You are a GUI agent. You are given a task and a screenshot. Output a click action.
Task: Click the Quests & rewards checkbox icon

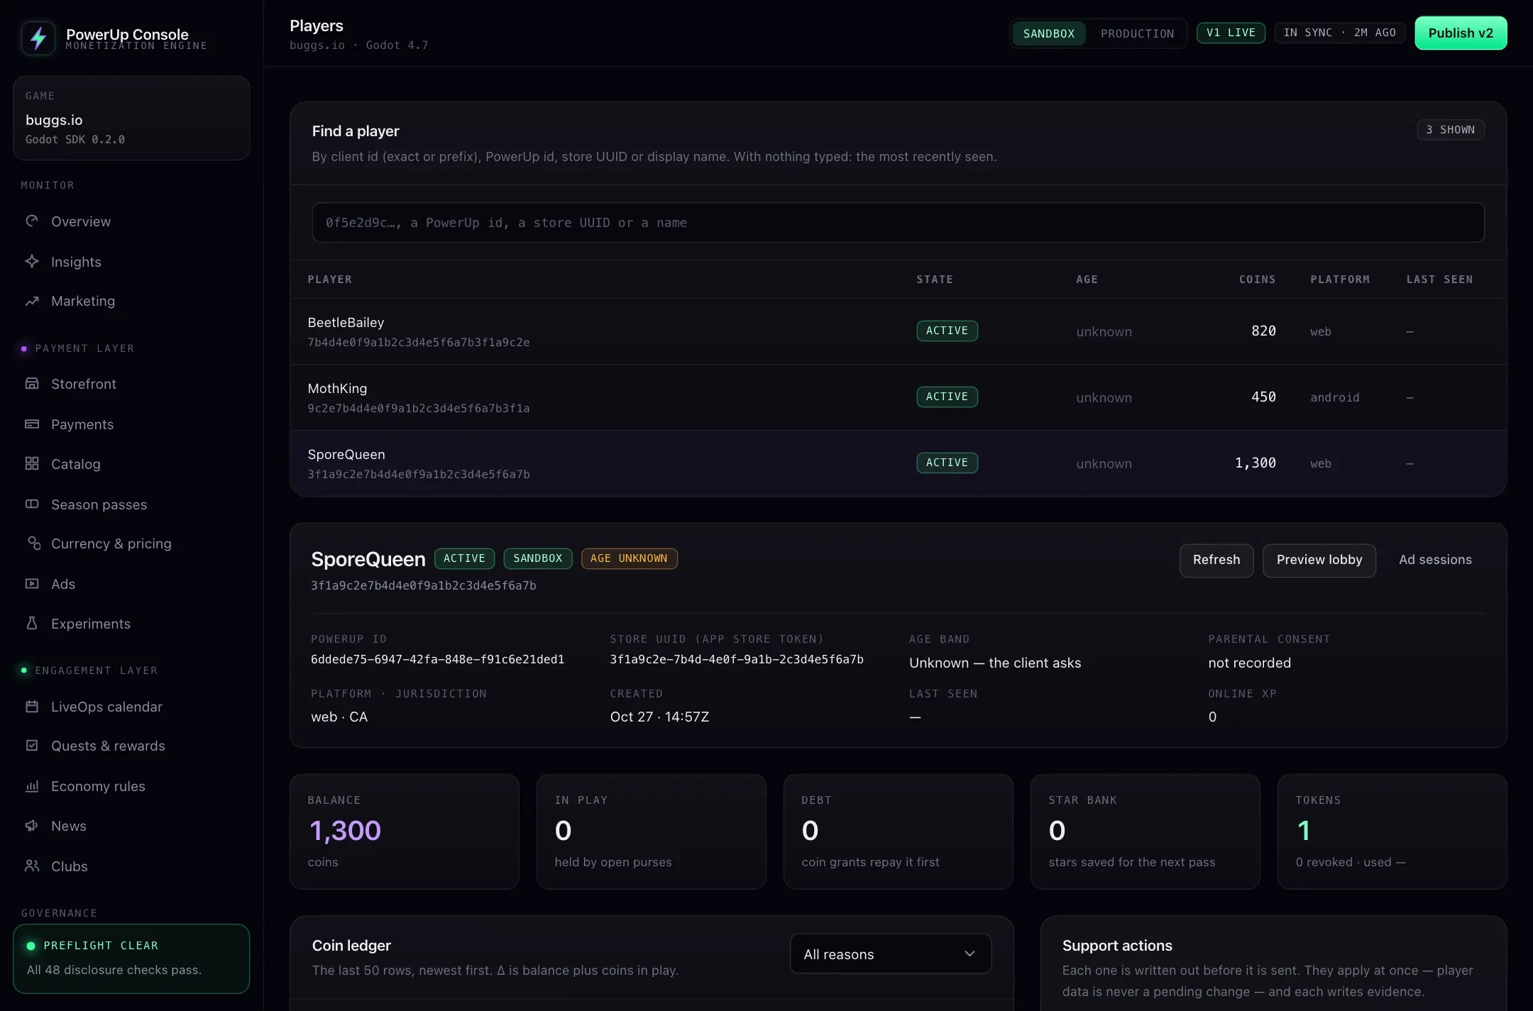point(32,746)
